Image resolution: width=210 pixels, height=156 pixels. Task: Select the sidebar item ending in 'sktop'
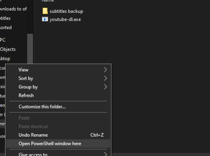pyautogui.click(x=5, y=59)
